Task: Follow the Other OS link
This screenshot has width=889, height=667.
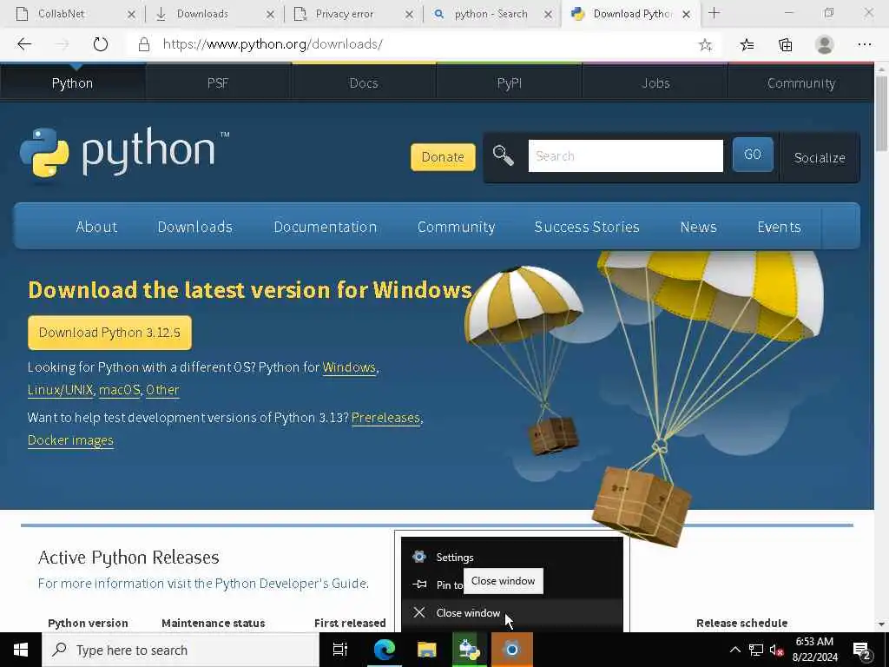Action: [x=162, y=390]
